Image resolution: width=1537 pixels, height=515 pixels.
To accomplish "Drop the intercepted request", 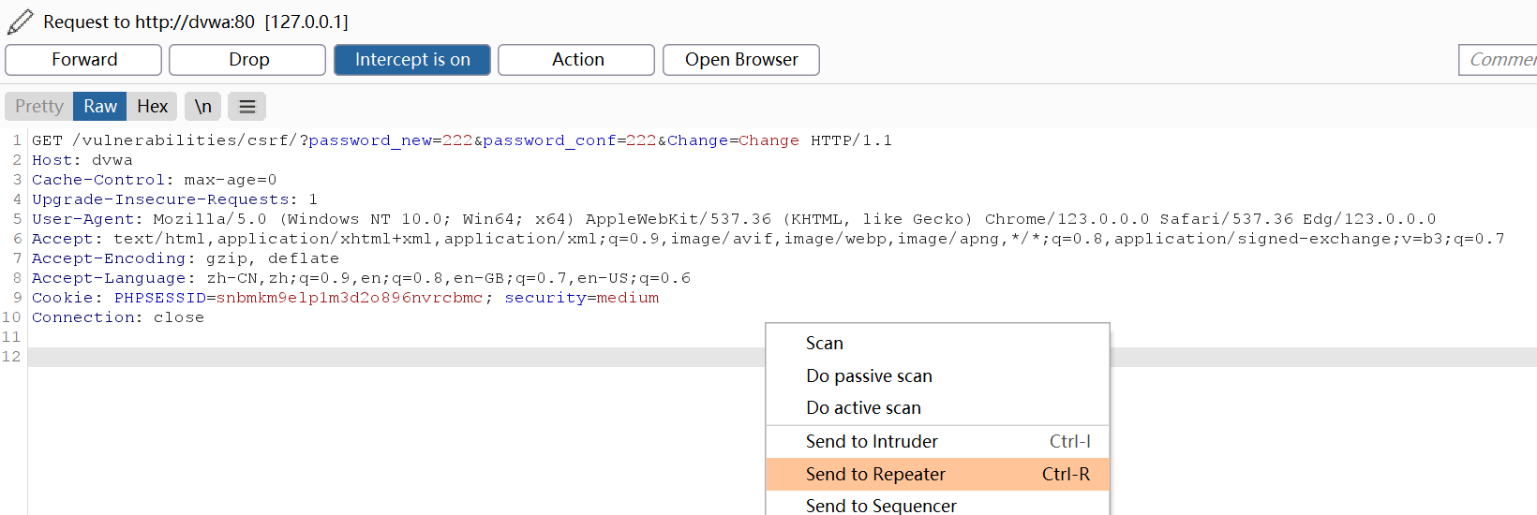I will click(x=248, y=60).
